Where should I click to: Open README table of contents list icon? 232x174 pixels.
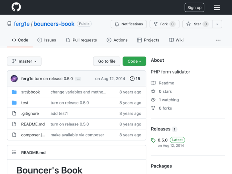coord(14,152)
